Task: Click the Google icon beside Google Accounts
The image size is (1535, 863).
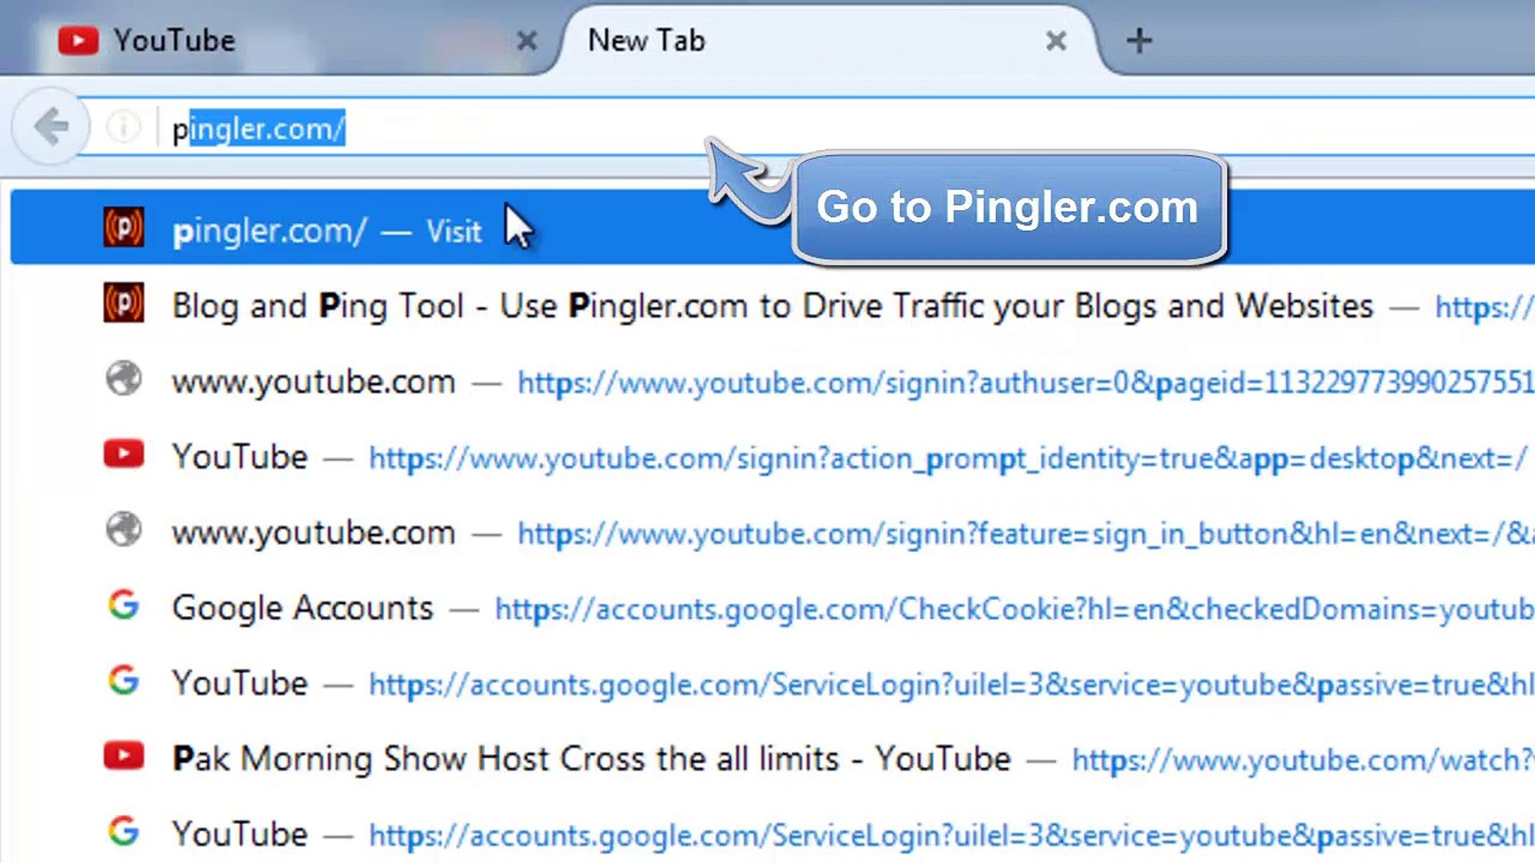Action: click(124, 605)
